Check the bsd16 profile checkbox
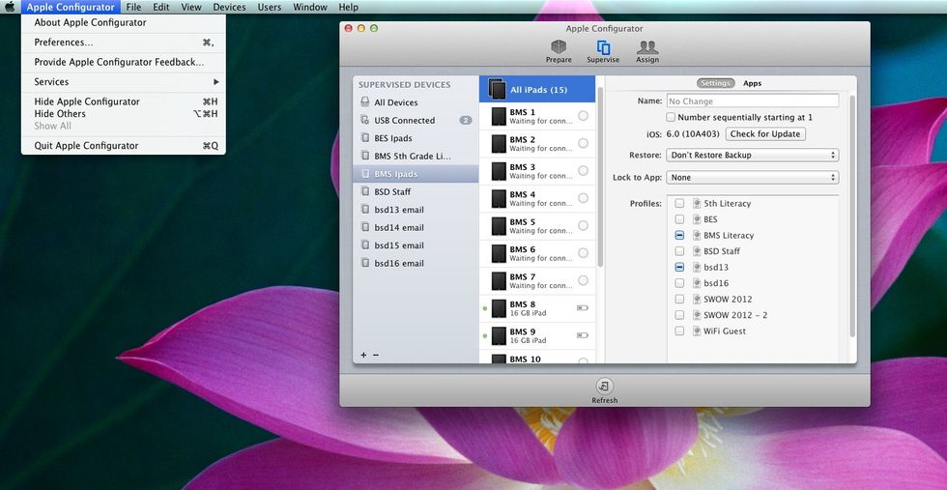 [679, 283]
